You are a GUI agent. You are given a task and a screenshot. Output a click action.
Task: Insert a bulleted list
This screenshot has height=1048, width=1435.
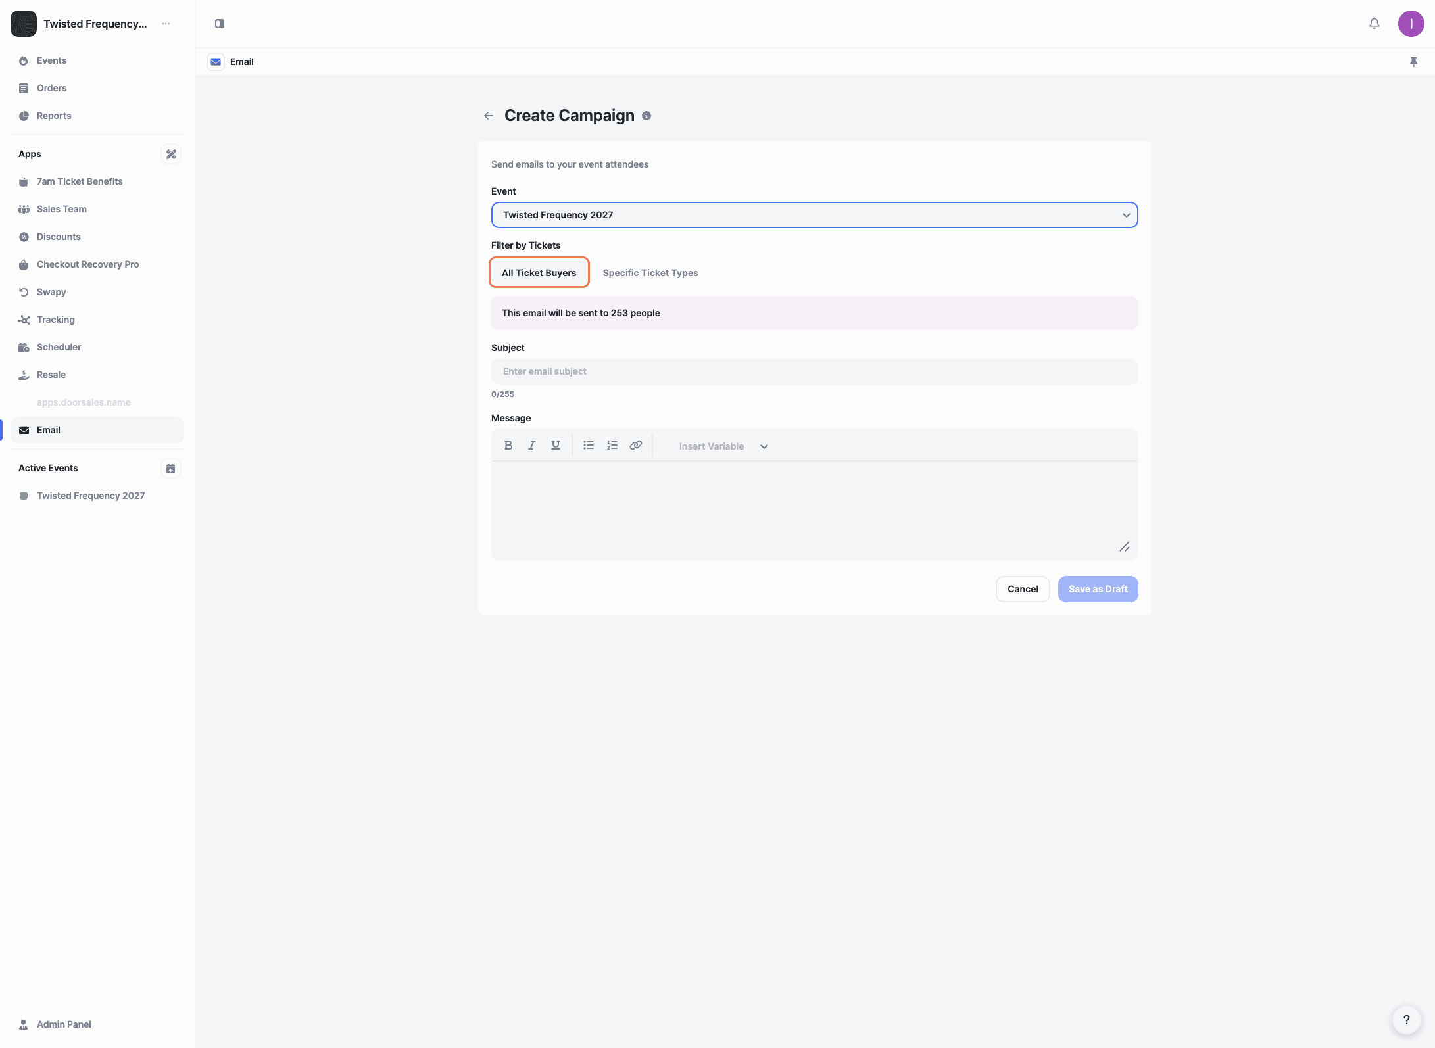588,445
